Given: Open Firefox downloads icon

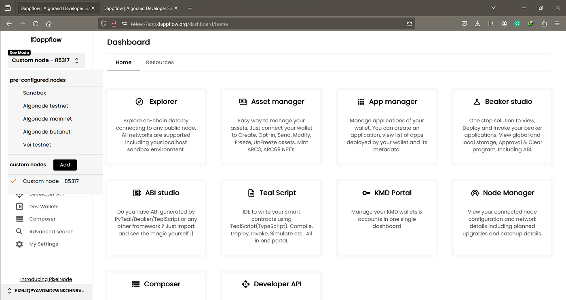Looking at the screenshot, I should coord(477,24).
